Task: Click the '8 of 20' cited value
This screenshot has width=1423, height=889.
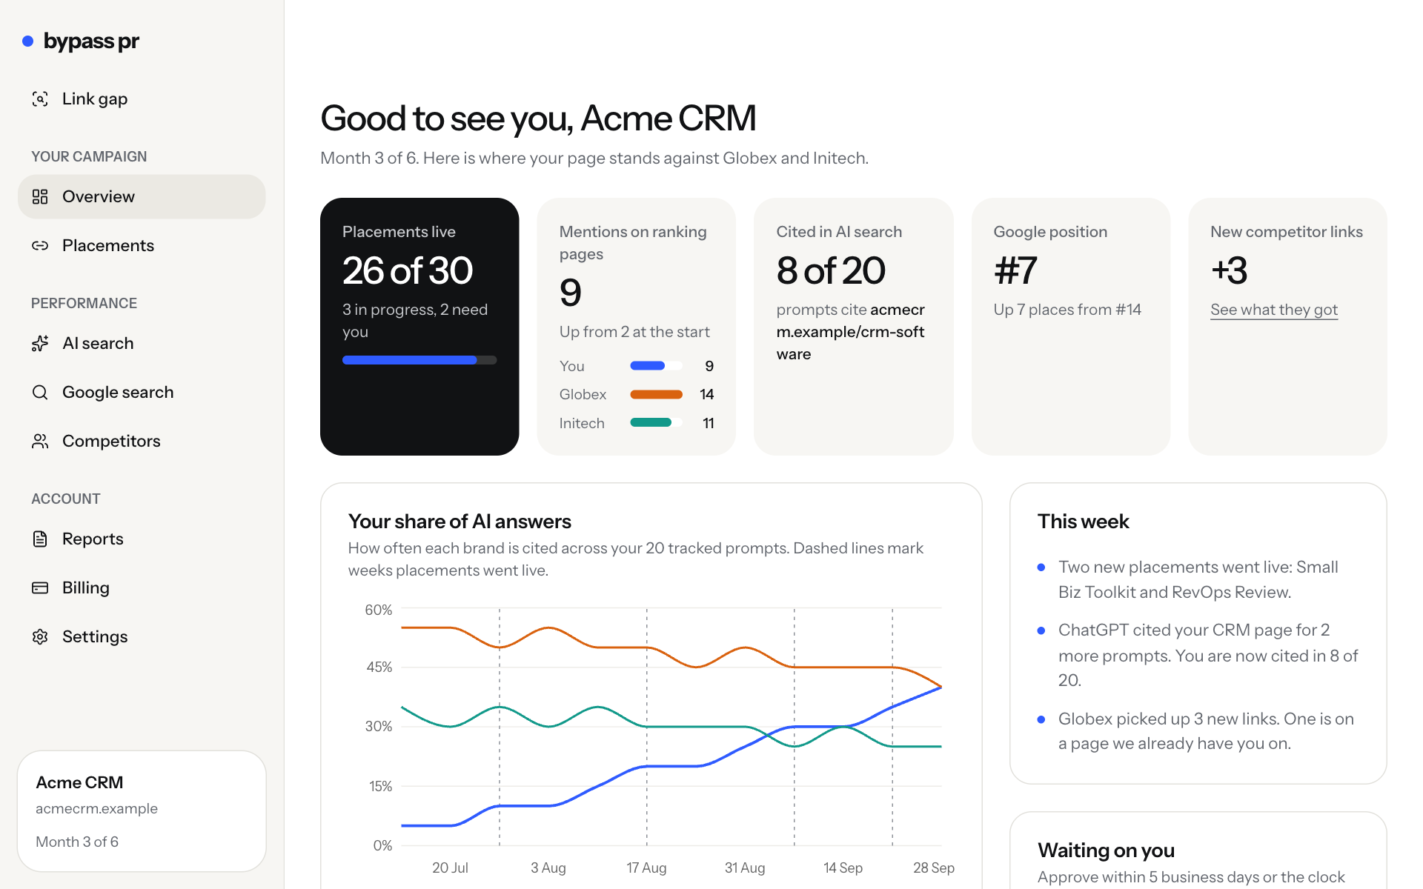Action: point(831,270)
